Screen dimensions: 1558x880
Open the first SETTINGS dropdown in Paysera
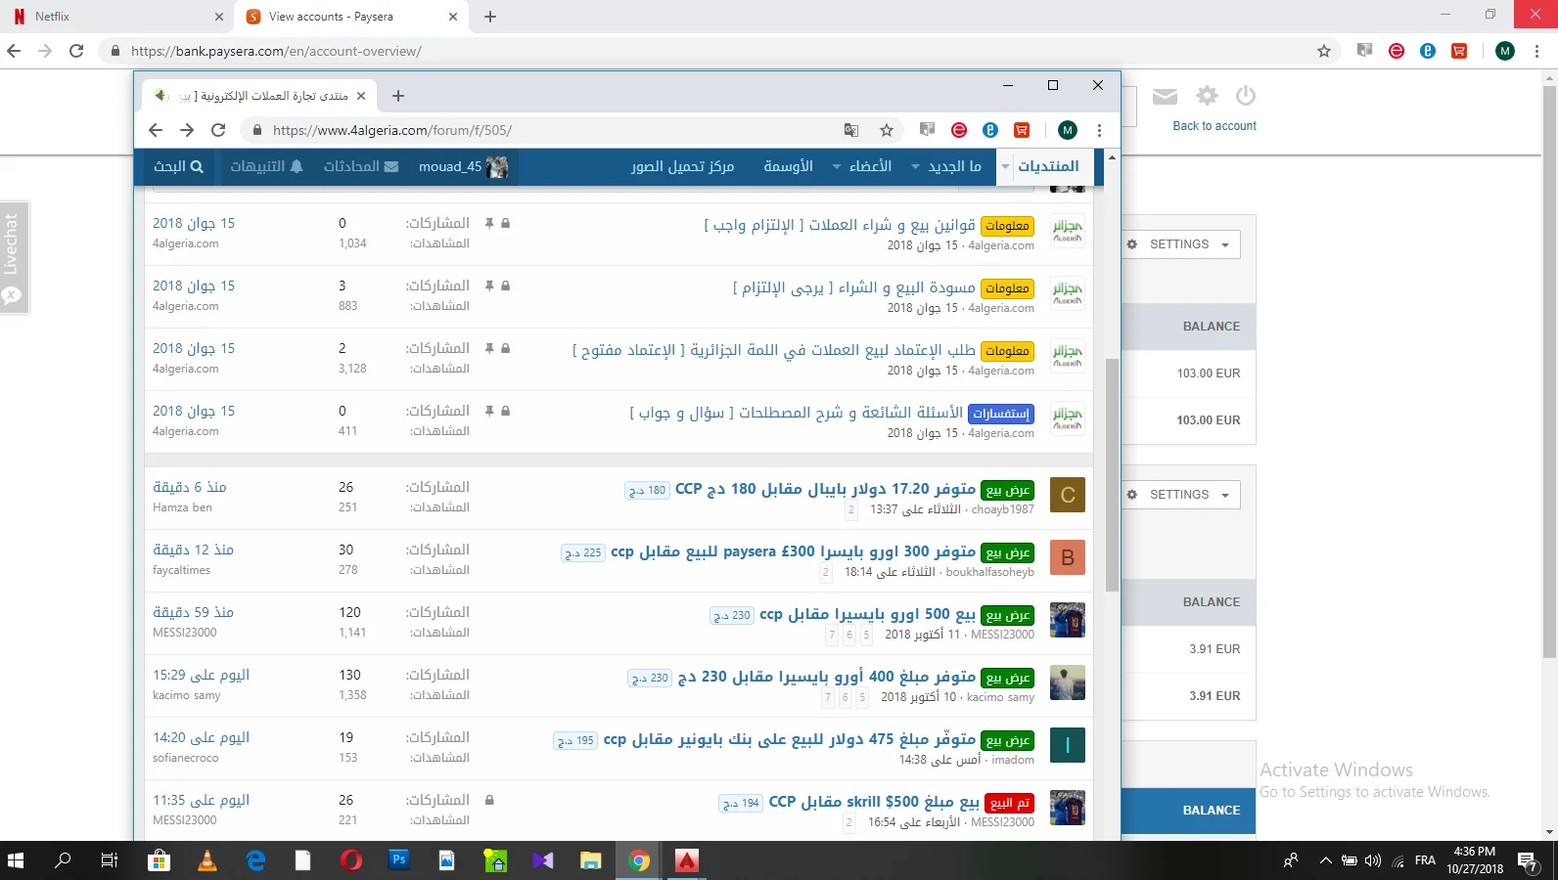(x=1182, y=244)
